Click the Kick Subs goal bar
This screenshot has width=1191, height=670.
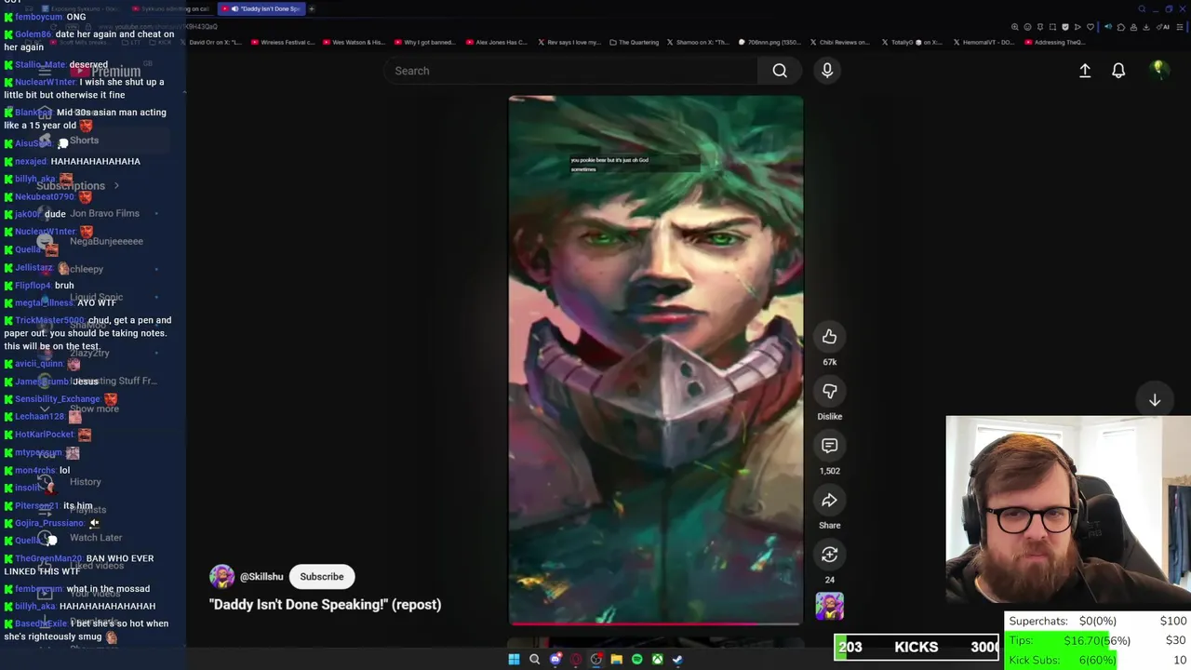pos(1097,660)
